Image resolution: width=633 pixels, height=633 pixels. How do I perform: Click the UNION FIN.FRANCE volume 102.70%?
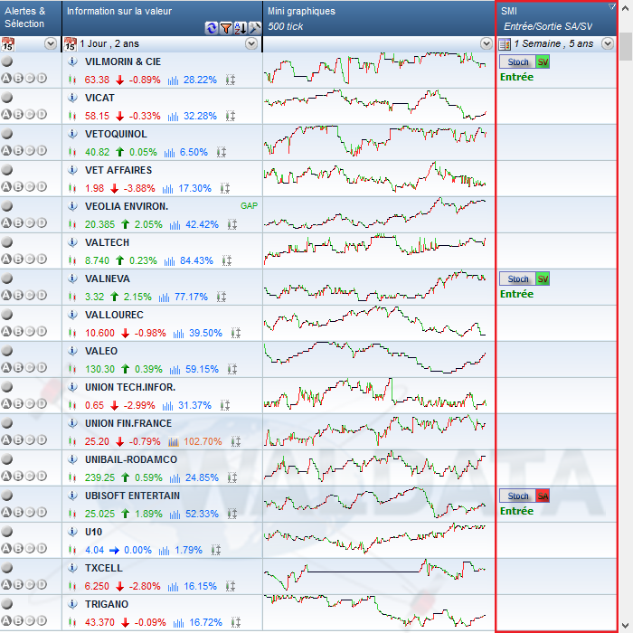[203, 441]
